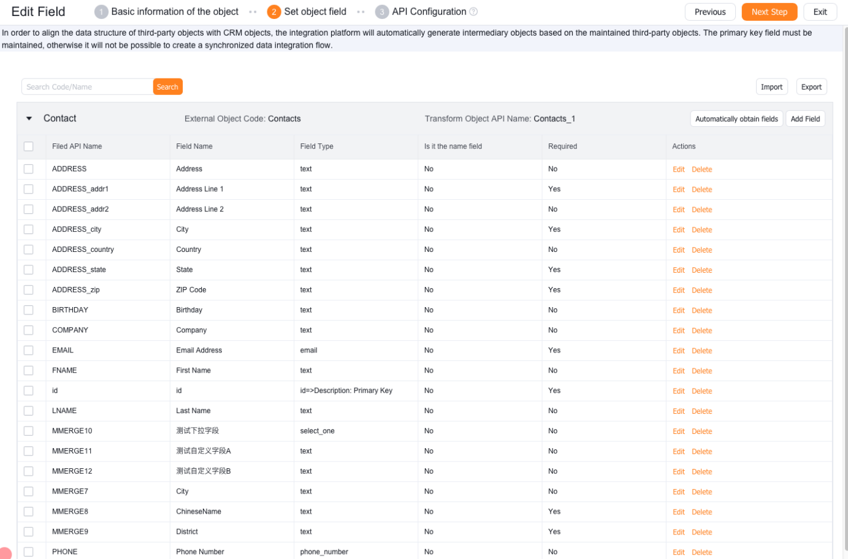Toggle the select-all checkbox in table header

pyautogui.click(x=28, y=146)
